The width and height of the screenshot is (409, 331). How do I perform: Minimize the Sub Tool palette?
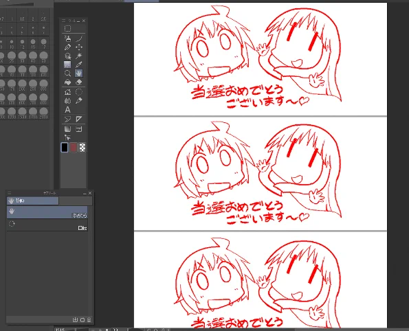coord(85,193)
